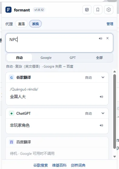Click the 全国人大 translation text
This screenshot has height=169, width=119.
18,97
